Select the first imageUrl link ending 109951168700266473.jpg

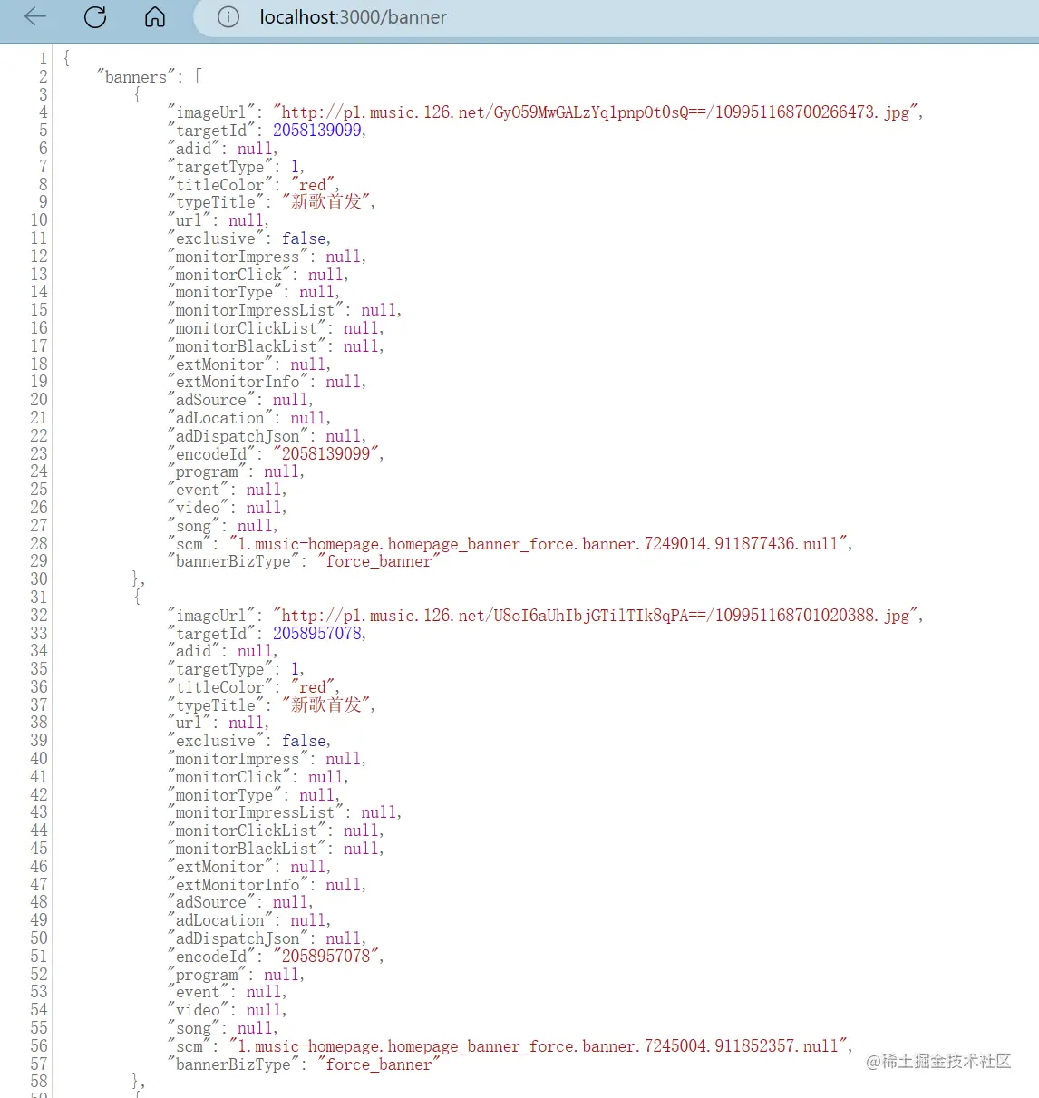coord(596,112)
